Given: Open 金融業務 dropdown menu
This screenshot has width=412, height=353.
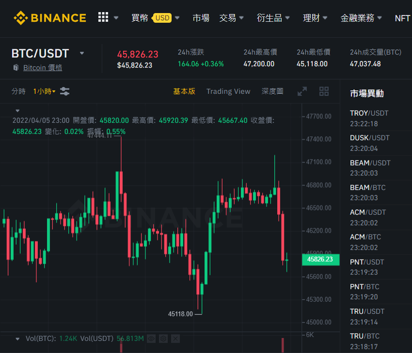Looking at the screenshot, I should coord(361,18).
